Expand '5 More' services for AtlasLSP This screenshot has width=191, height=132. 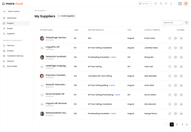point(112,85)
